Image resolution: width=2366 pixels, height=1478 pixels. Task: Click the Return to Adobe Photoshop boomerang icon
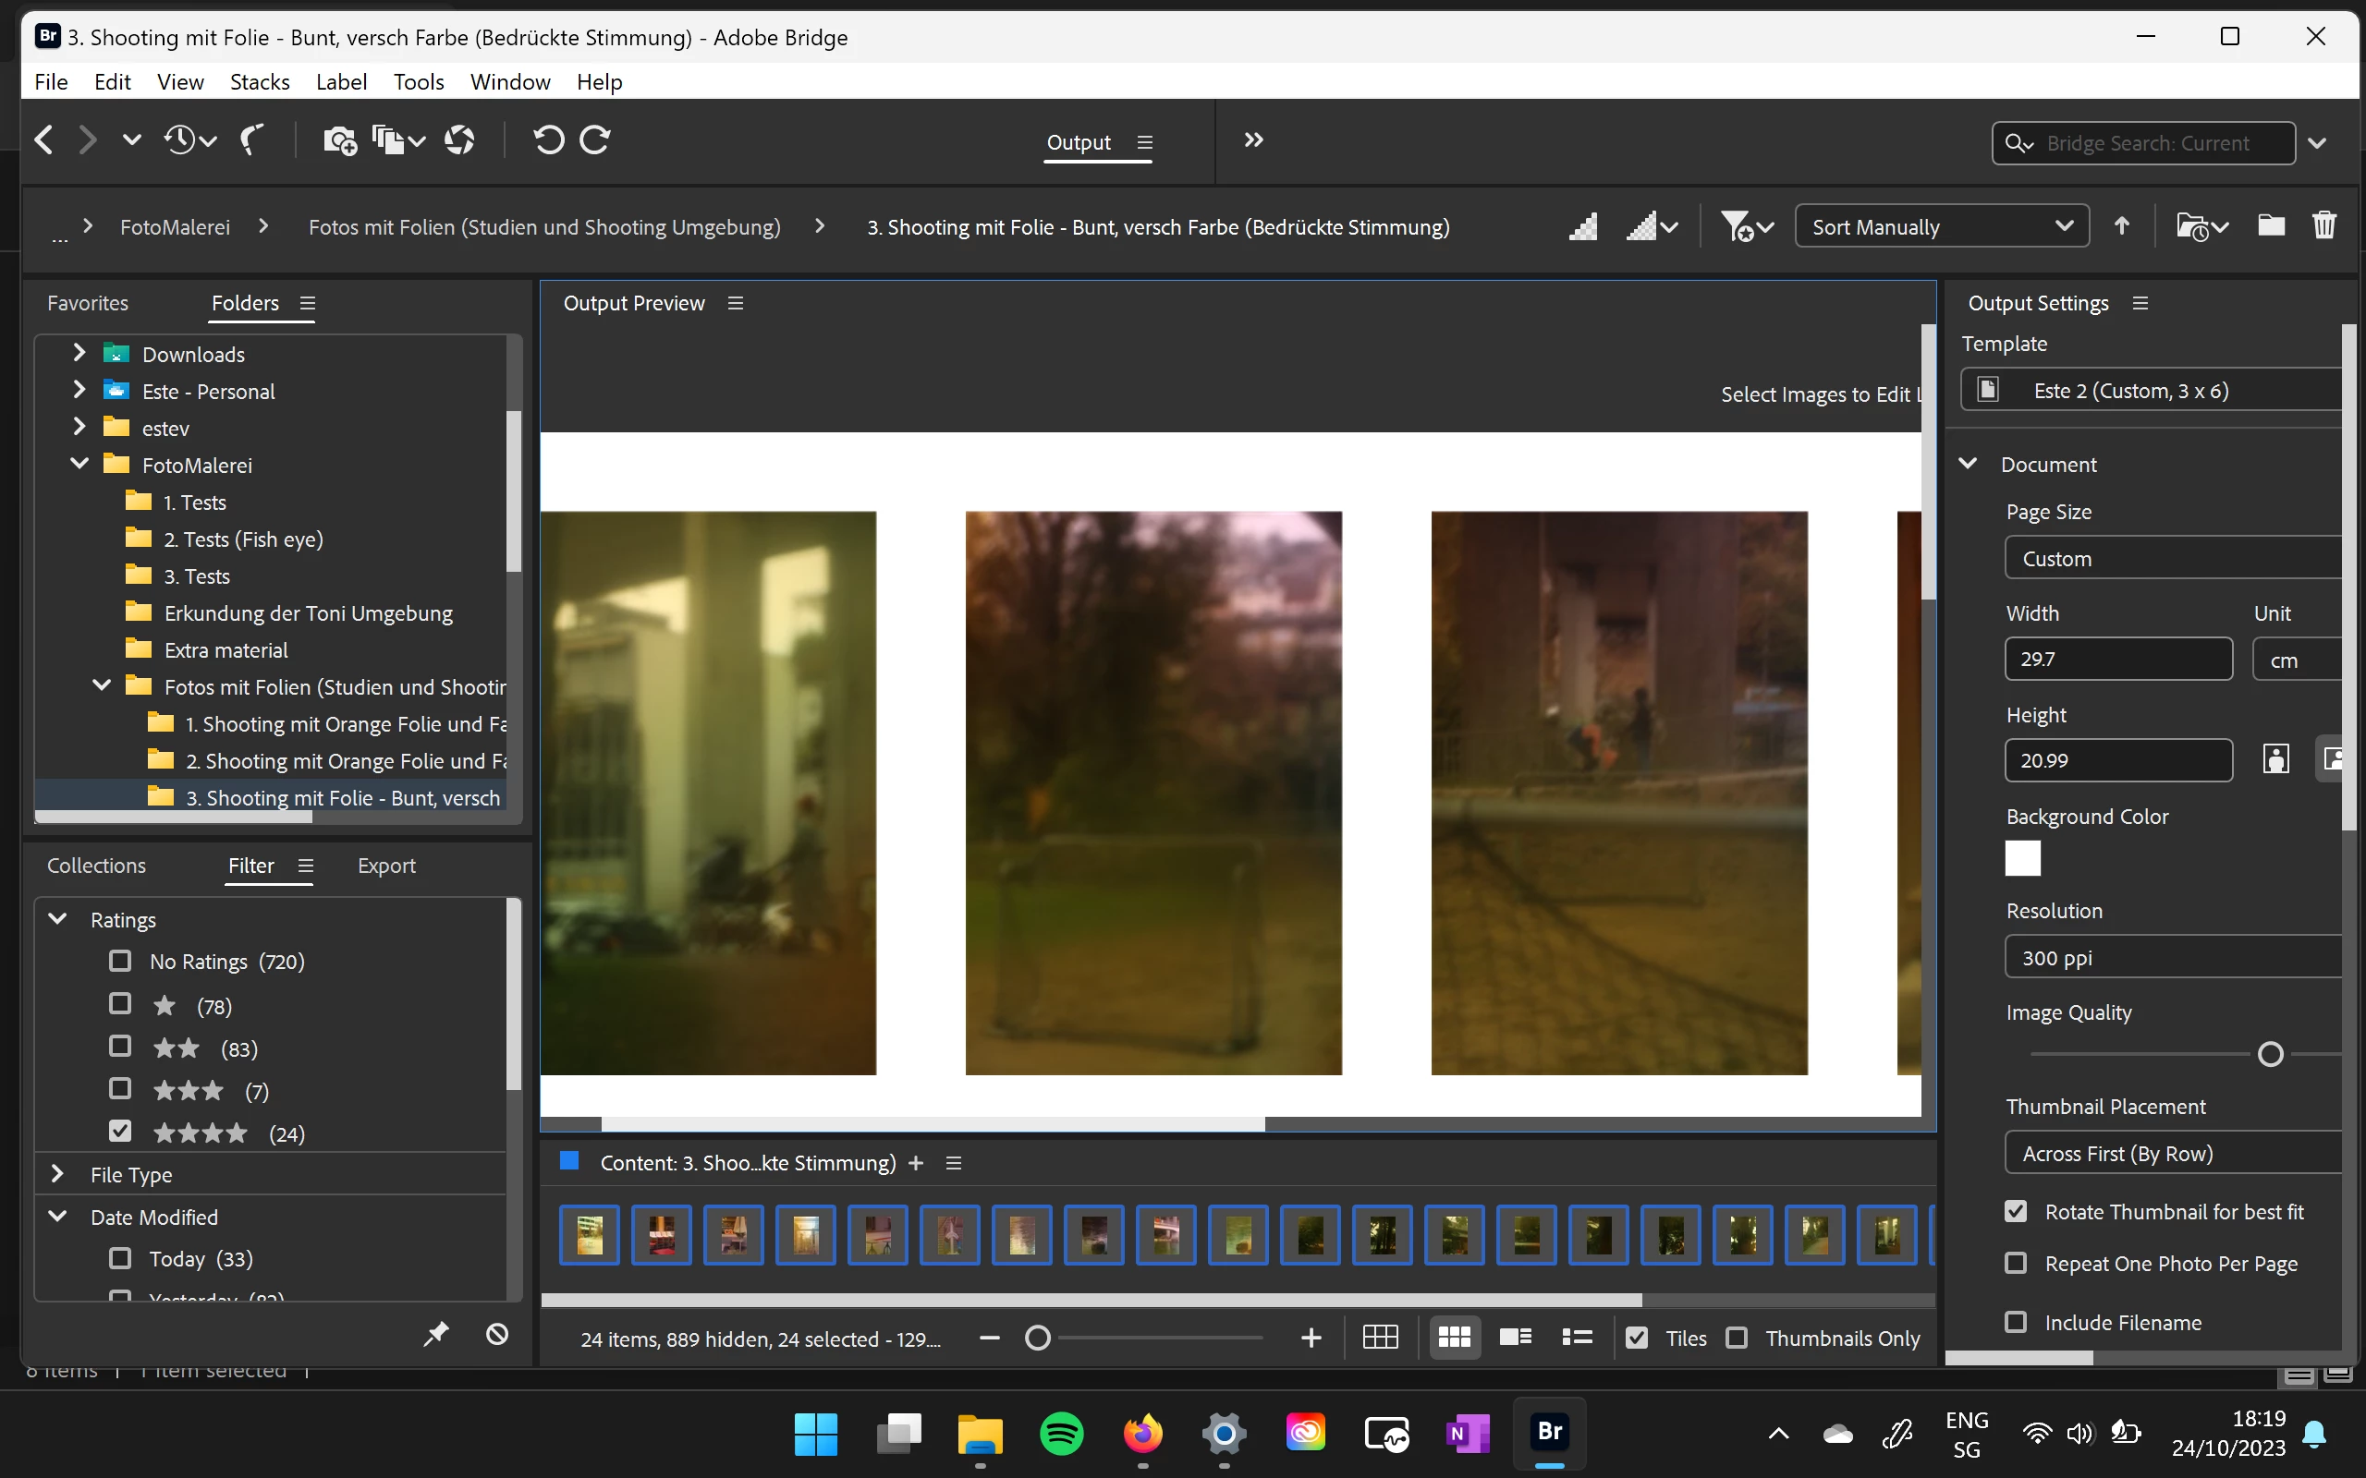pyautogui.click(x=252, y=140)
